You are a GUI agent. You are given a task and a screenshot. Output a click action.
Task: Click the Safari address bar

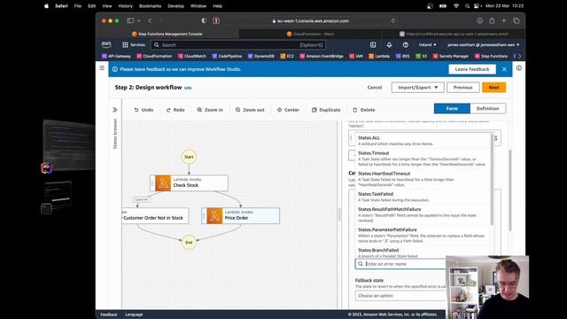310,21
